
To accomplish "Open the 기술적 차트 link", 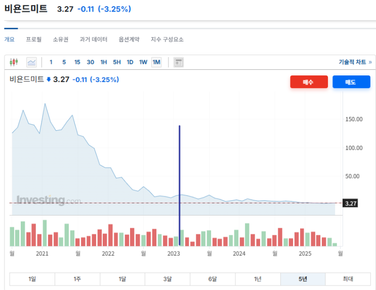I will [355, 62].
